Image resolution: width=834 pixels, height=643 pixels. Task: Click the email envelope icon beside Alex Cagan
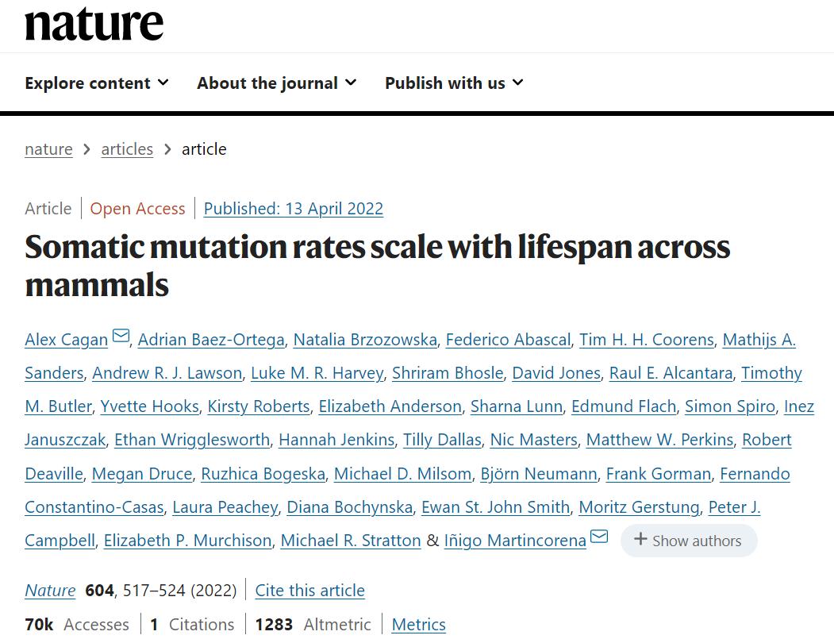tap(121, 337)
